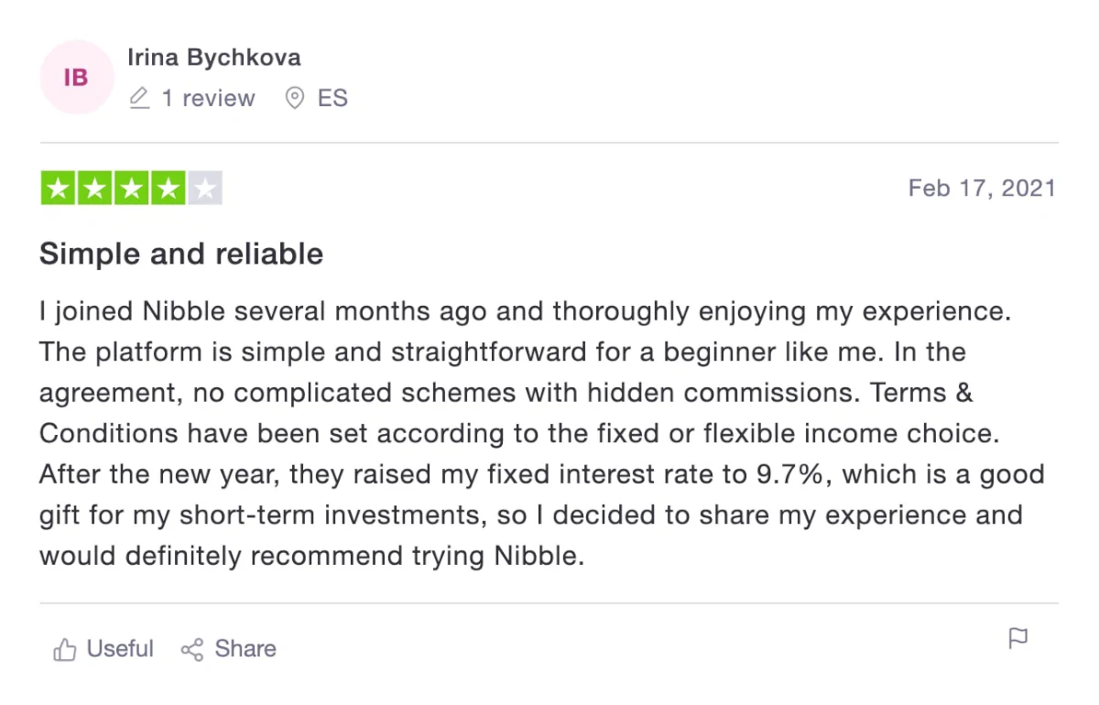Click the review body text paragraph
This screenshot has width=1099, height=705.
[542, 433]
